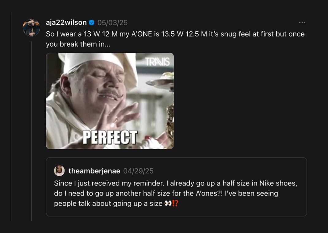Click the vertical thread line below avatar
The width and height of the screenshot is (328, 233).
click(31, 129)
